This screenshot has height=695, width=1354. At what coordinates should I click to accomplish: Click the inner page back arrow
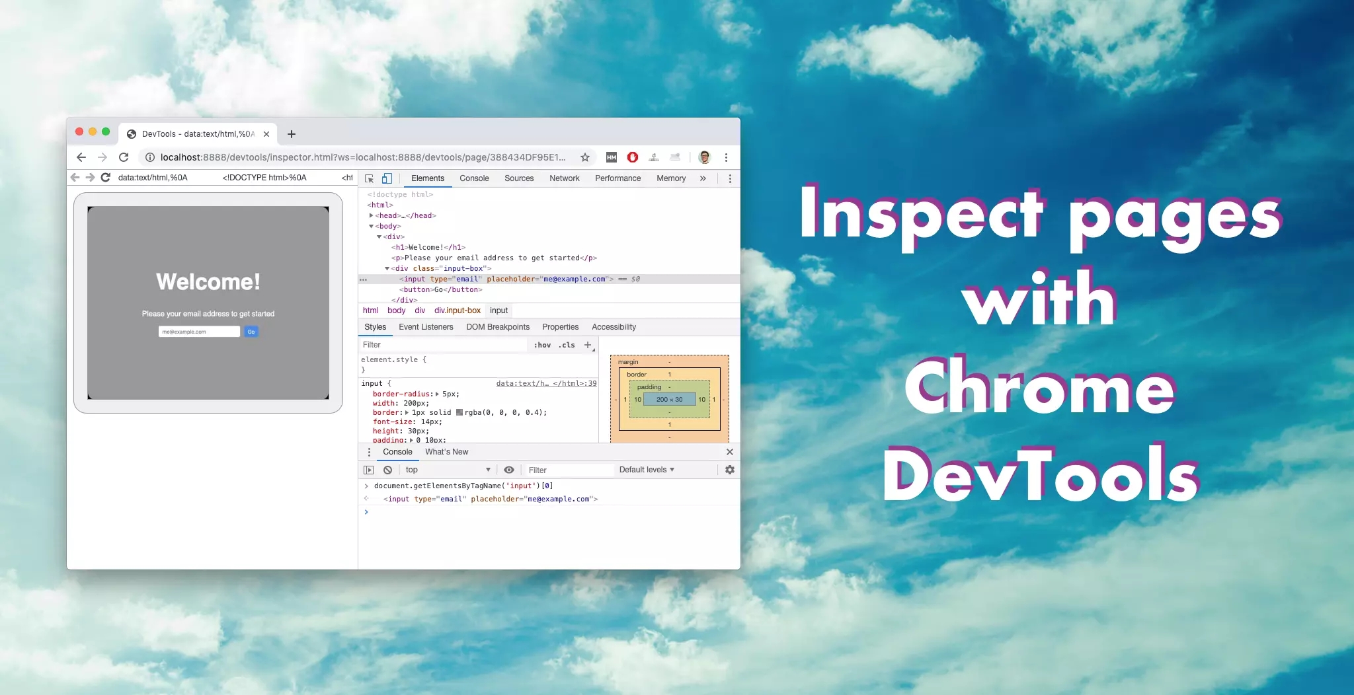coord(75,178)
